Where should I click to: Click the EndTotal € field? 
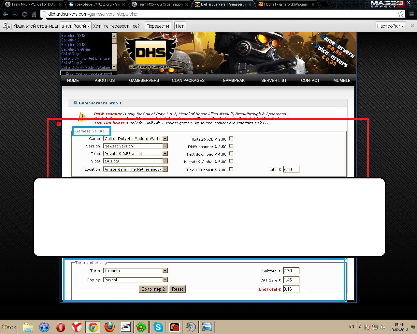click(x=291, y=289)
